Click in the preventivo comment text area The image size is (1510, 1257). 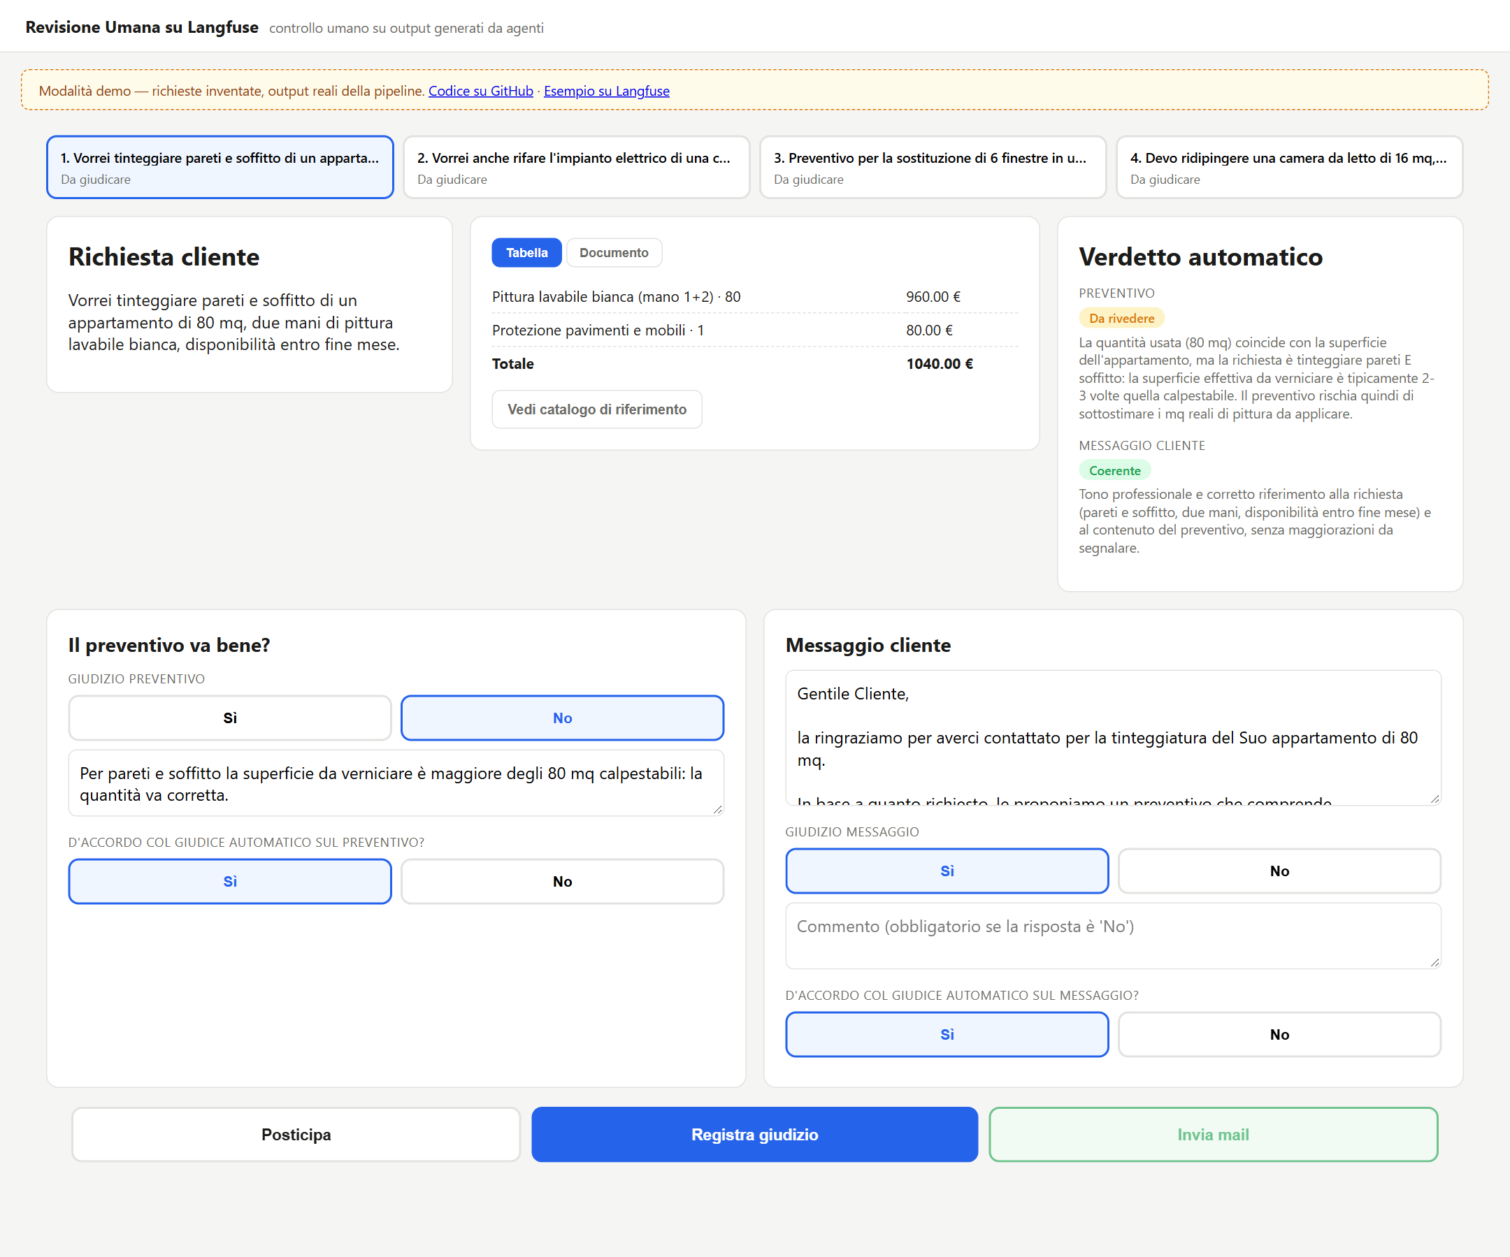tap(396, 783)
